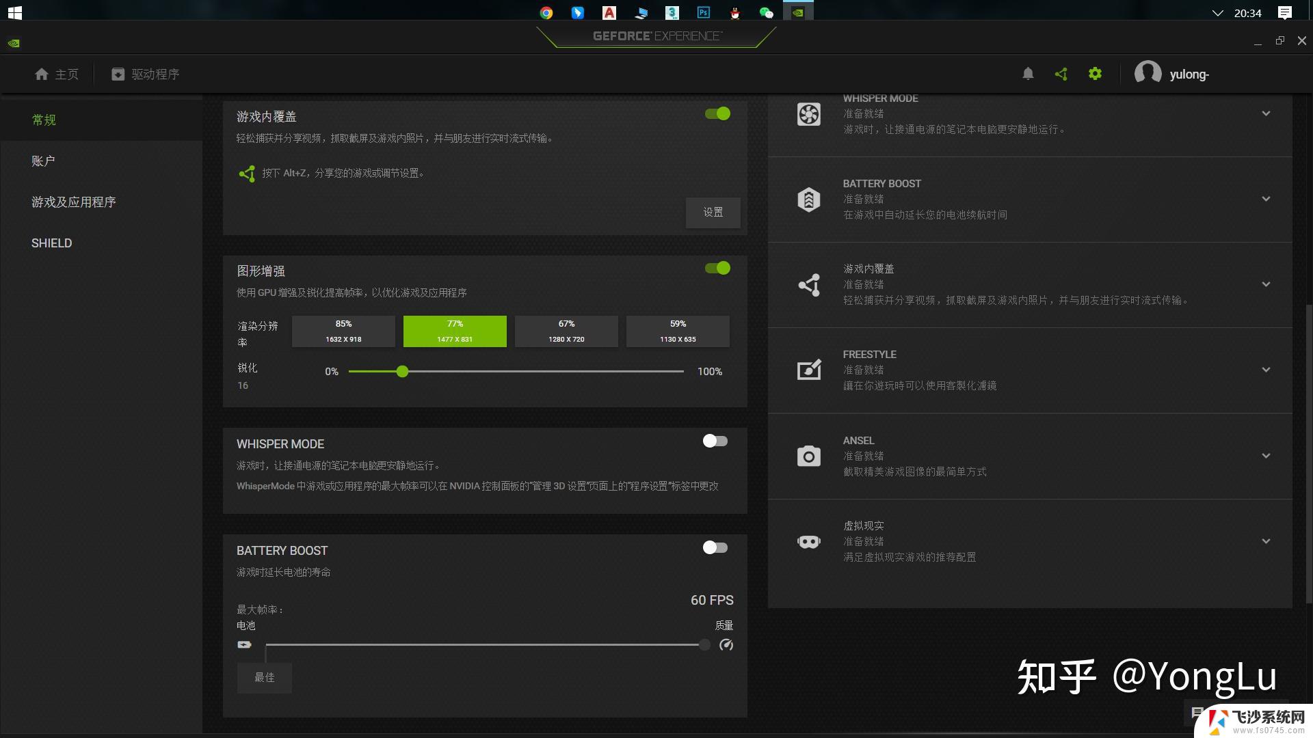
Task: Open Photoshop from the taskbar
Action: (703, 12)
